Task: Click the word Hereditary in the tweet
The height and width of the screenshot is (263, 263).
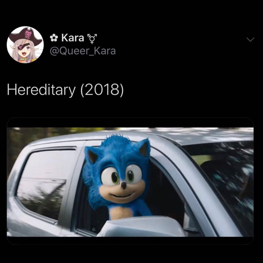Action: point(41,89)
